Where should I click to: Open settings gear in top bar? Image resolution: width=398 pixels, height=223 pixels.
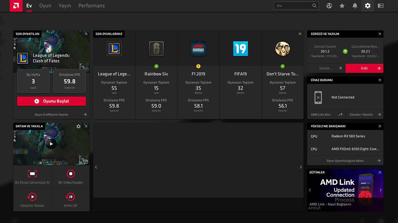[367, 6]
